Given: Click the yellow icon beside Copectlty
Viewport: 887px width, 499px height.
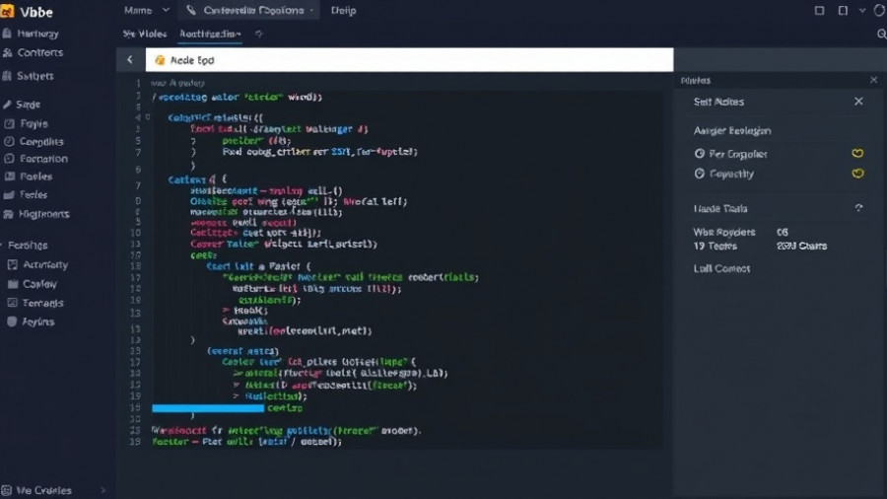Looking at the screenshot, I should tap(857, 174).
